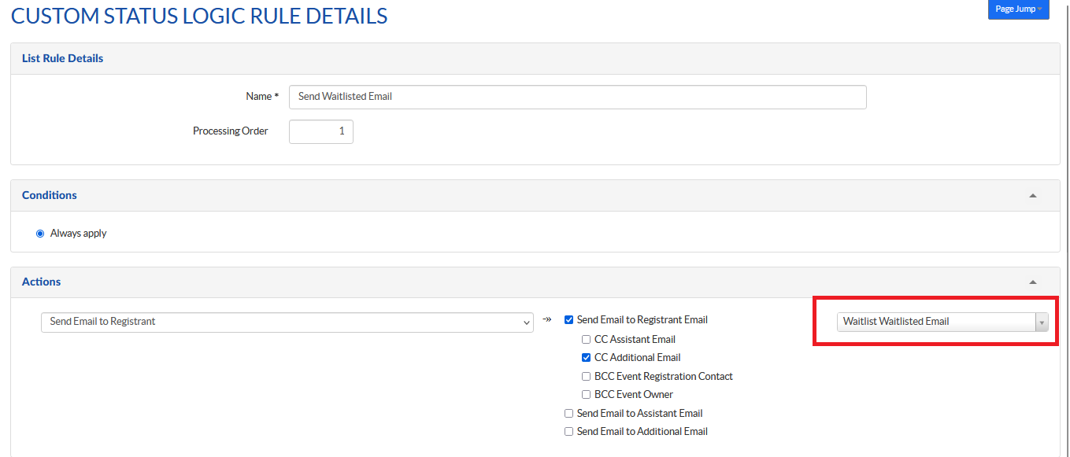
Task: Enable the CC Assistant Email checkbox
Action: coord(586,340)
